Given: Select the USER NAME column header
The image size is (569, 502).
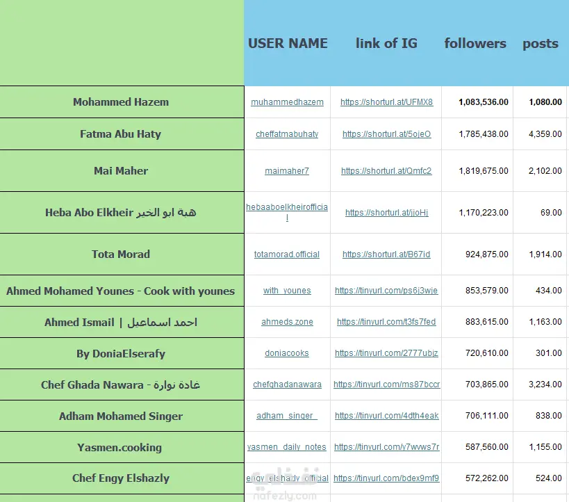Looking at the screenshot, I should click(x=288, y=43).
